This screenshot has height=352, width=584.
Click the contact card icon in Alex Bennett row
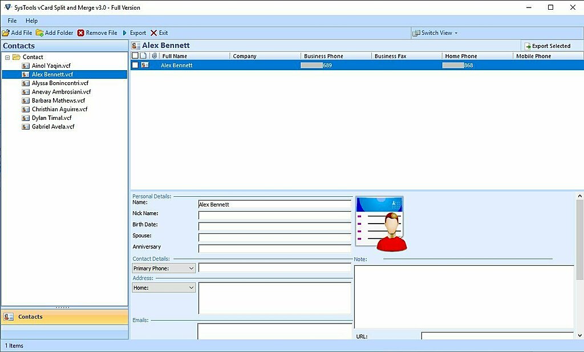145,65
